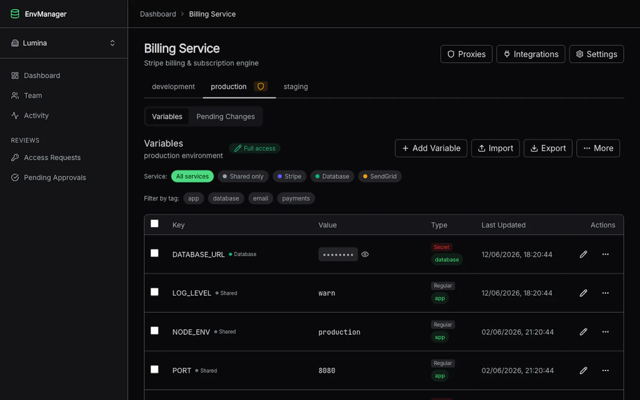Click the EnvManager logo icon

coord(15,14)
